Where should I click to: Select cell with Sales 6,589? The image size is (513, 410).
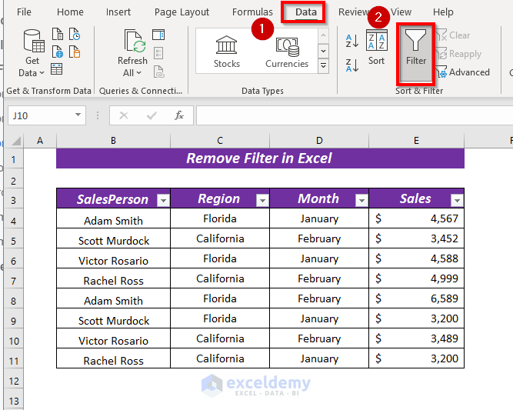[417, 298]
